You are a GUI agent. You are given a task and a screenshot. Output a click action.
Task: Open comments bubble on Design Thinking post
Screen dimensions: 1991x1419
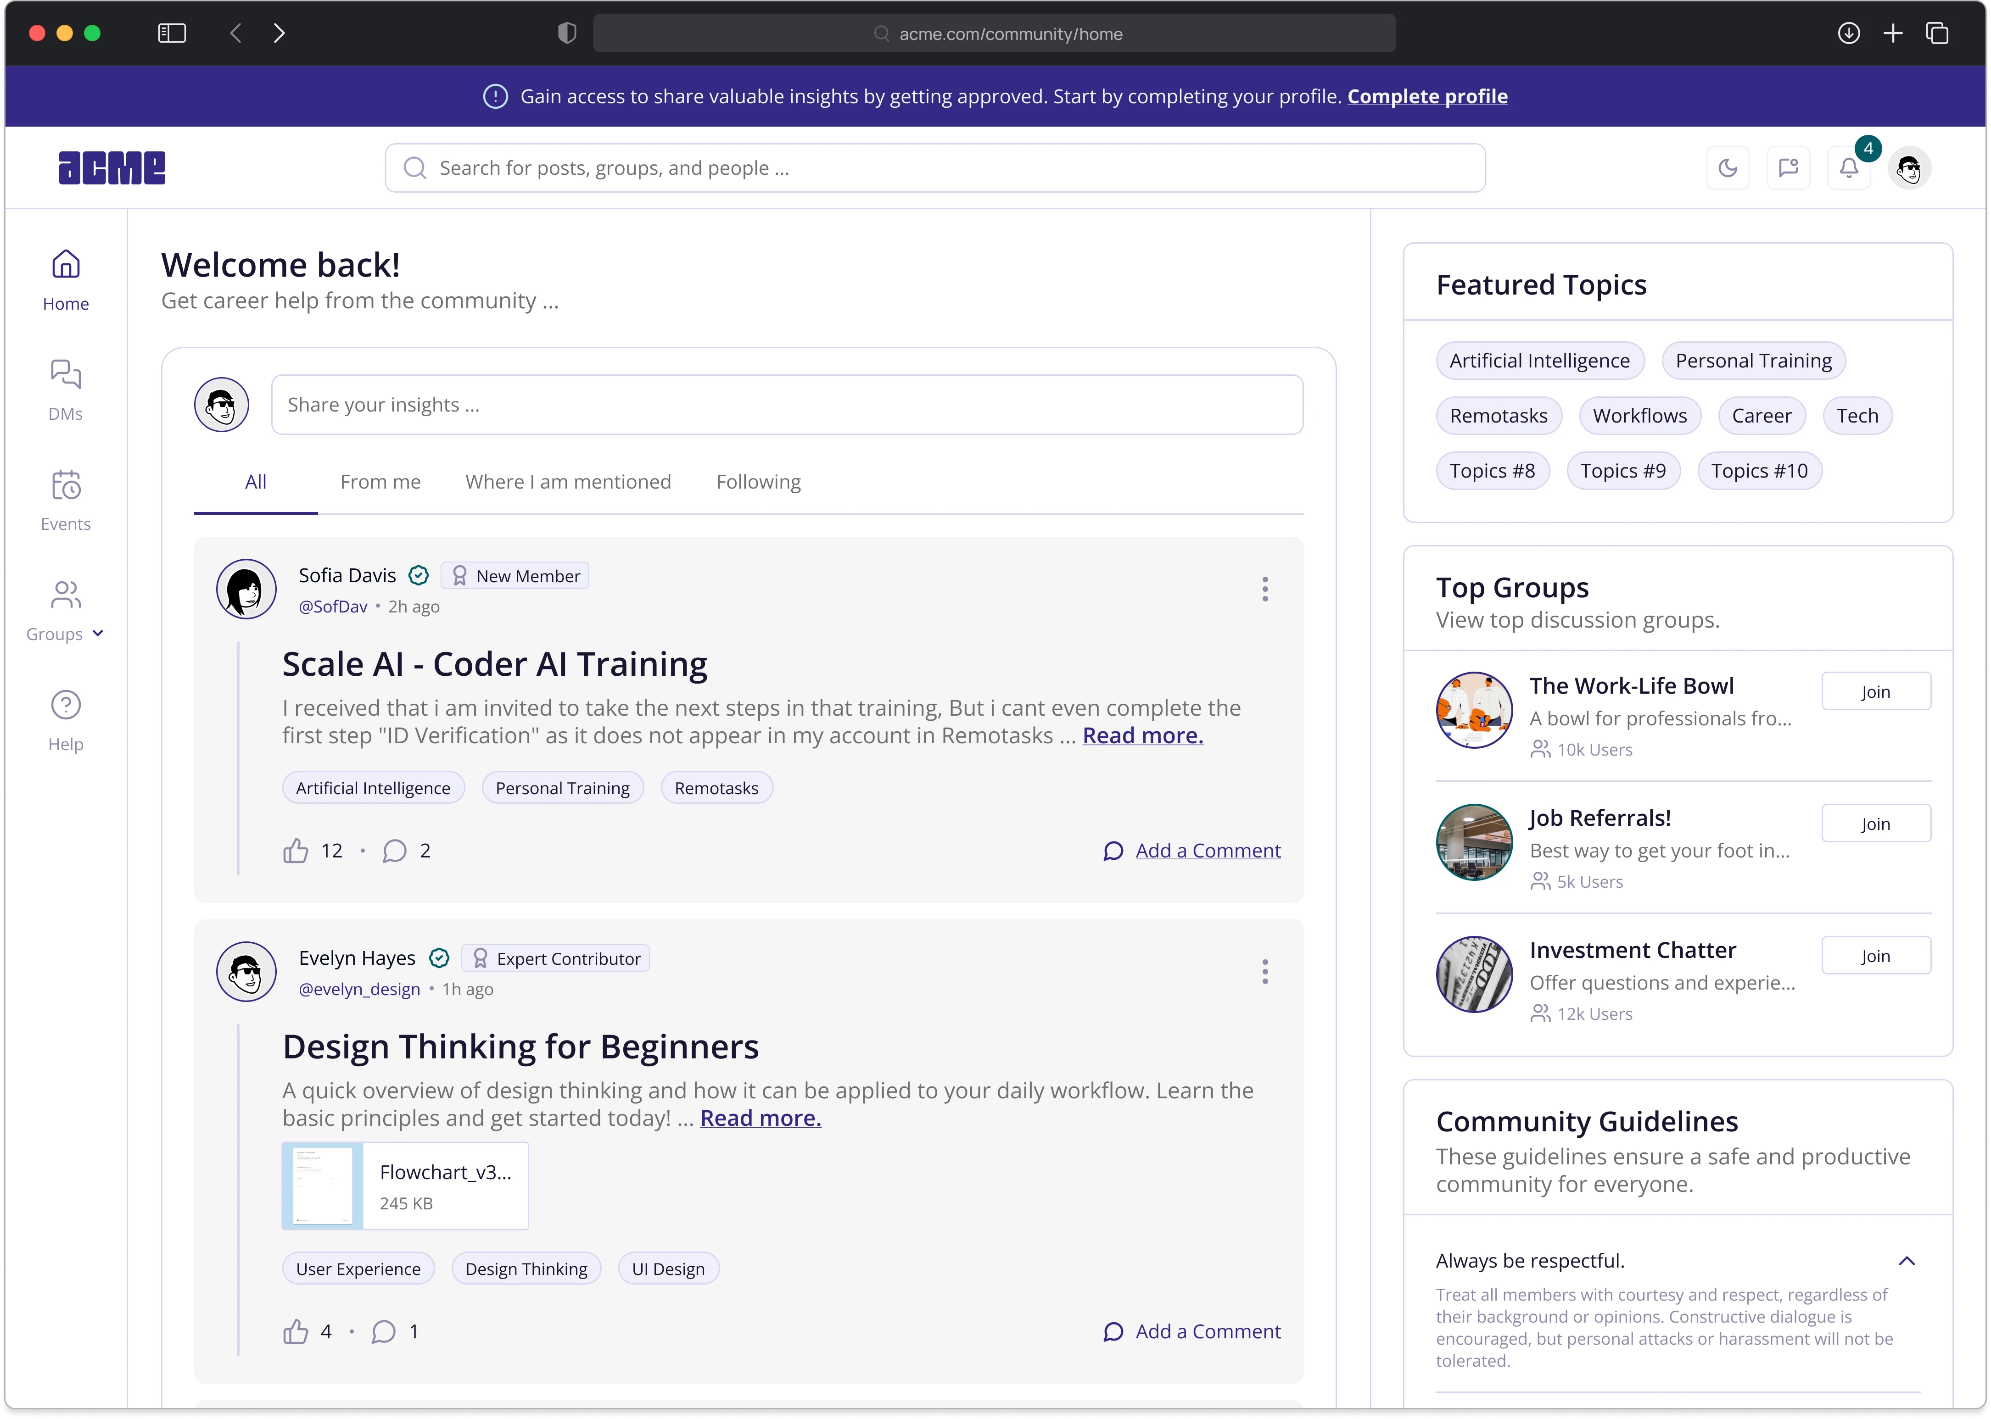pyautogui.click(x=384, y=1331)
